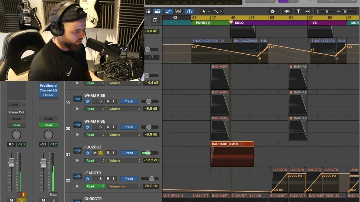Adjust the LEADGTR track volume slider
Viewport: 360px width, 202px height.
(x=152, y=179)
